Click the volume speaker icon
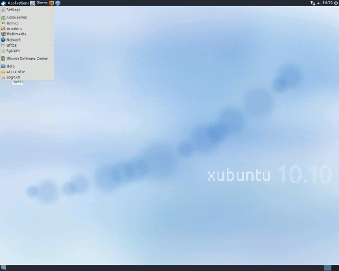Screen dimensions: 339x271 click(319, 3)
